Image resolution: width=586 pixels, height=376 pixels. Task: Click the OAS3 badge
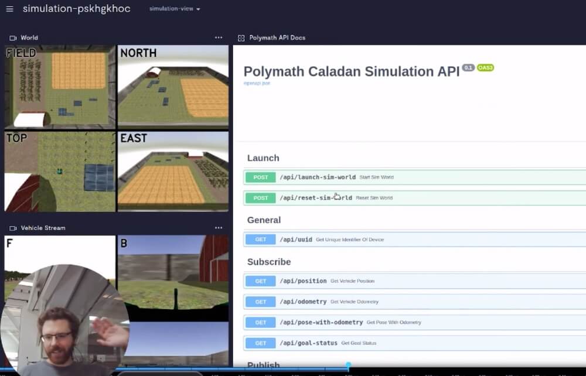tap(485, 67)
